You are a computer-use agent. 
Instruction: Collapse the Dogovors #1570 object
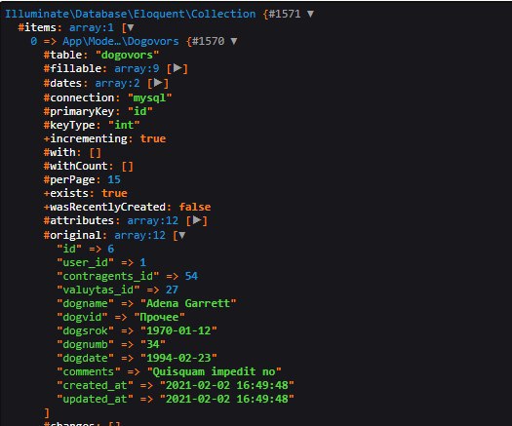coord(234,41)
